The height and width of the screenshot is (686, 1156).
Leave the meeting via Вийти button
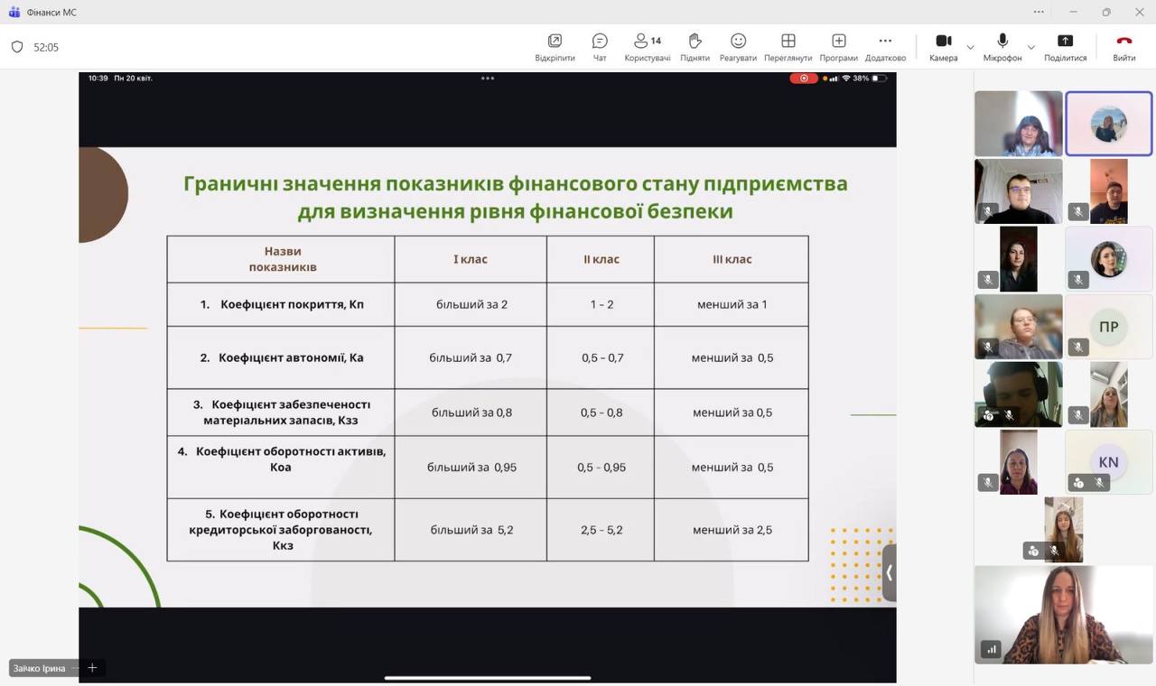pyautogui.click(x=1123, y=46)
